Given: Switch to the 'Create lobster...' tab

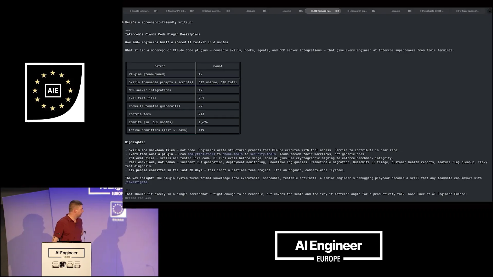Looking at the screenshot, I should tap(143, 11).
